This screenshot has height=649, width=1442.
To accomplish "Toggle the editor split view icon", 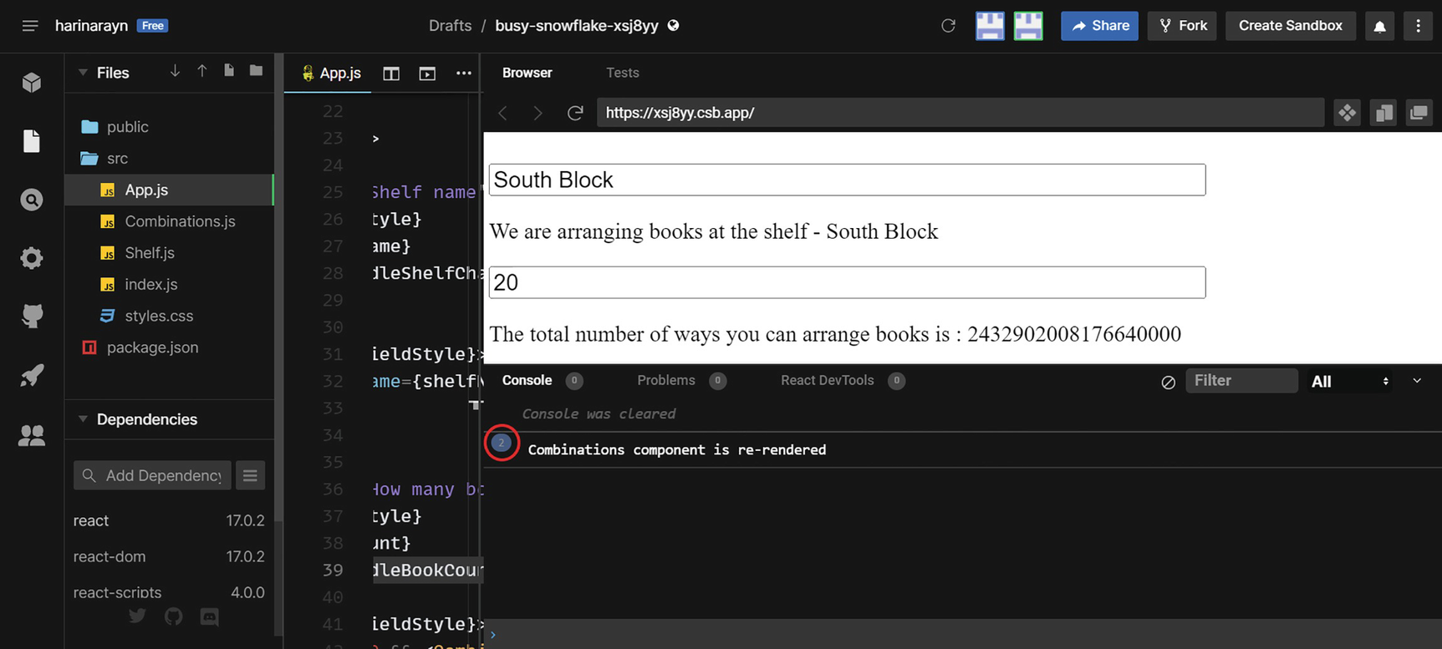I will click(x=391, y=74).
